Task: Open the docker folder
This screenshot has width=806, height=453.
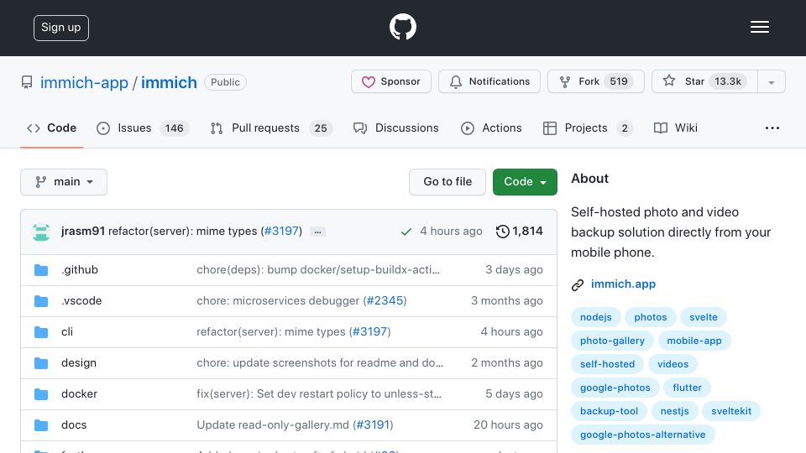Action: (79, 394)
